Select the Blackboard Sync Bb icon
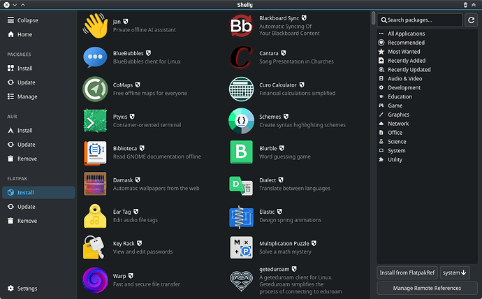The image size is (482, 299). click(242, 26)
